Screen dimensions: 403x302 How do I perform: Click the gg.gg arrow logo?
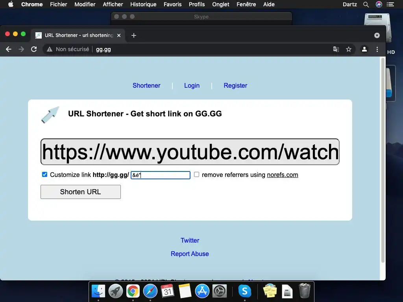[50, 115]
